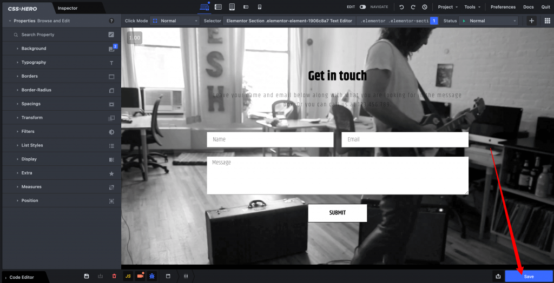554x283 pixels.
Task: Click the Display icon
Action: (x=111, y=159)
